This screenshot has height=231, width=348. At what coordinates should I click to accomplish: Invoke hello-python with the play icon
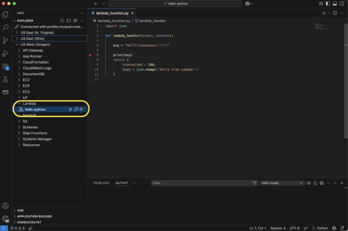tap(70, 110)
